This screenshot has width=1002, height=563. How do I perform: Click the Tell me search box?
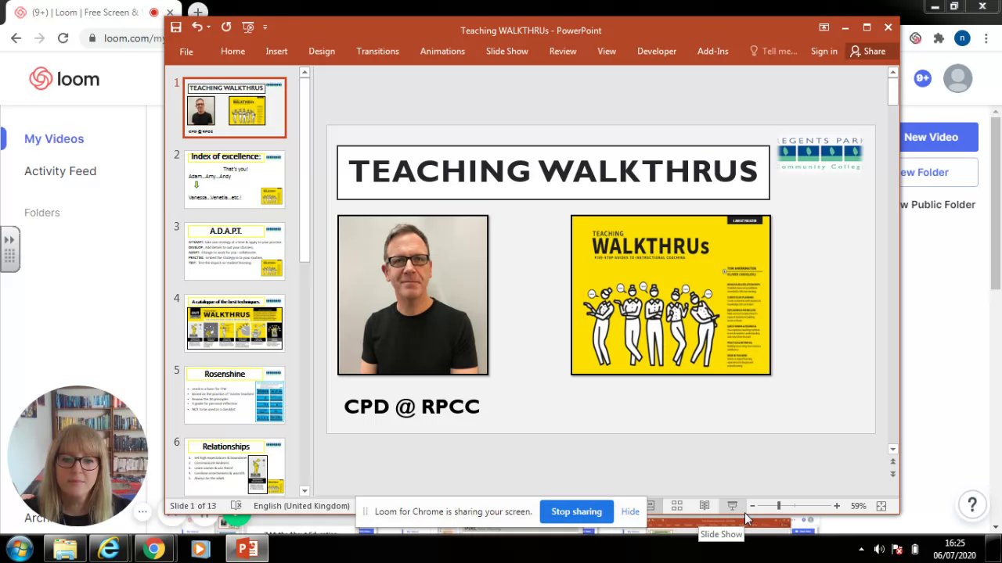pyautogui.click(x=773, y=51)
